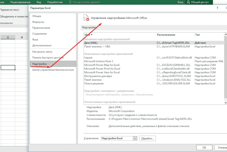Select the Inquire add-in row
The height and width of the screenshot is (152, 227).
154,58
